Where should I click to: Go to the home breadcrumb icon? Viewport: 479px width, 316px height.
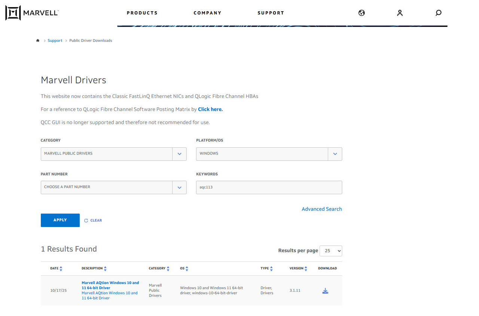(38, 40)
